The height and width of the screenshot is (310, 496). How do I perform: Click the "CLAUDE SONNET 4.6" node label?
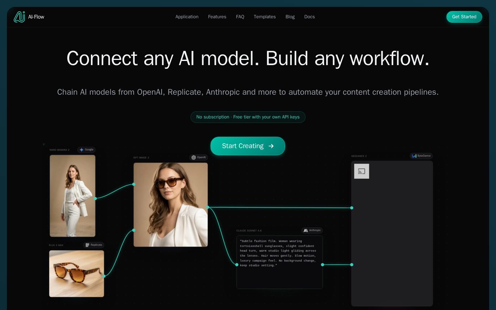point(249,231)
